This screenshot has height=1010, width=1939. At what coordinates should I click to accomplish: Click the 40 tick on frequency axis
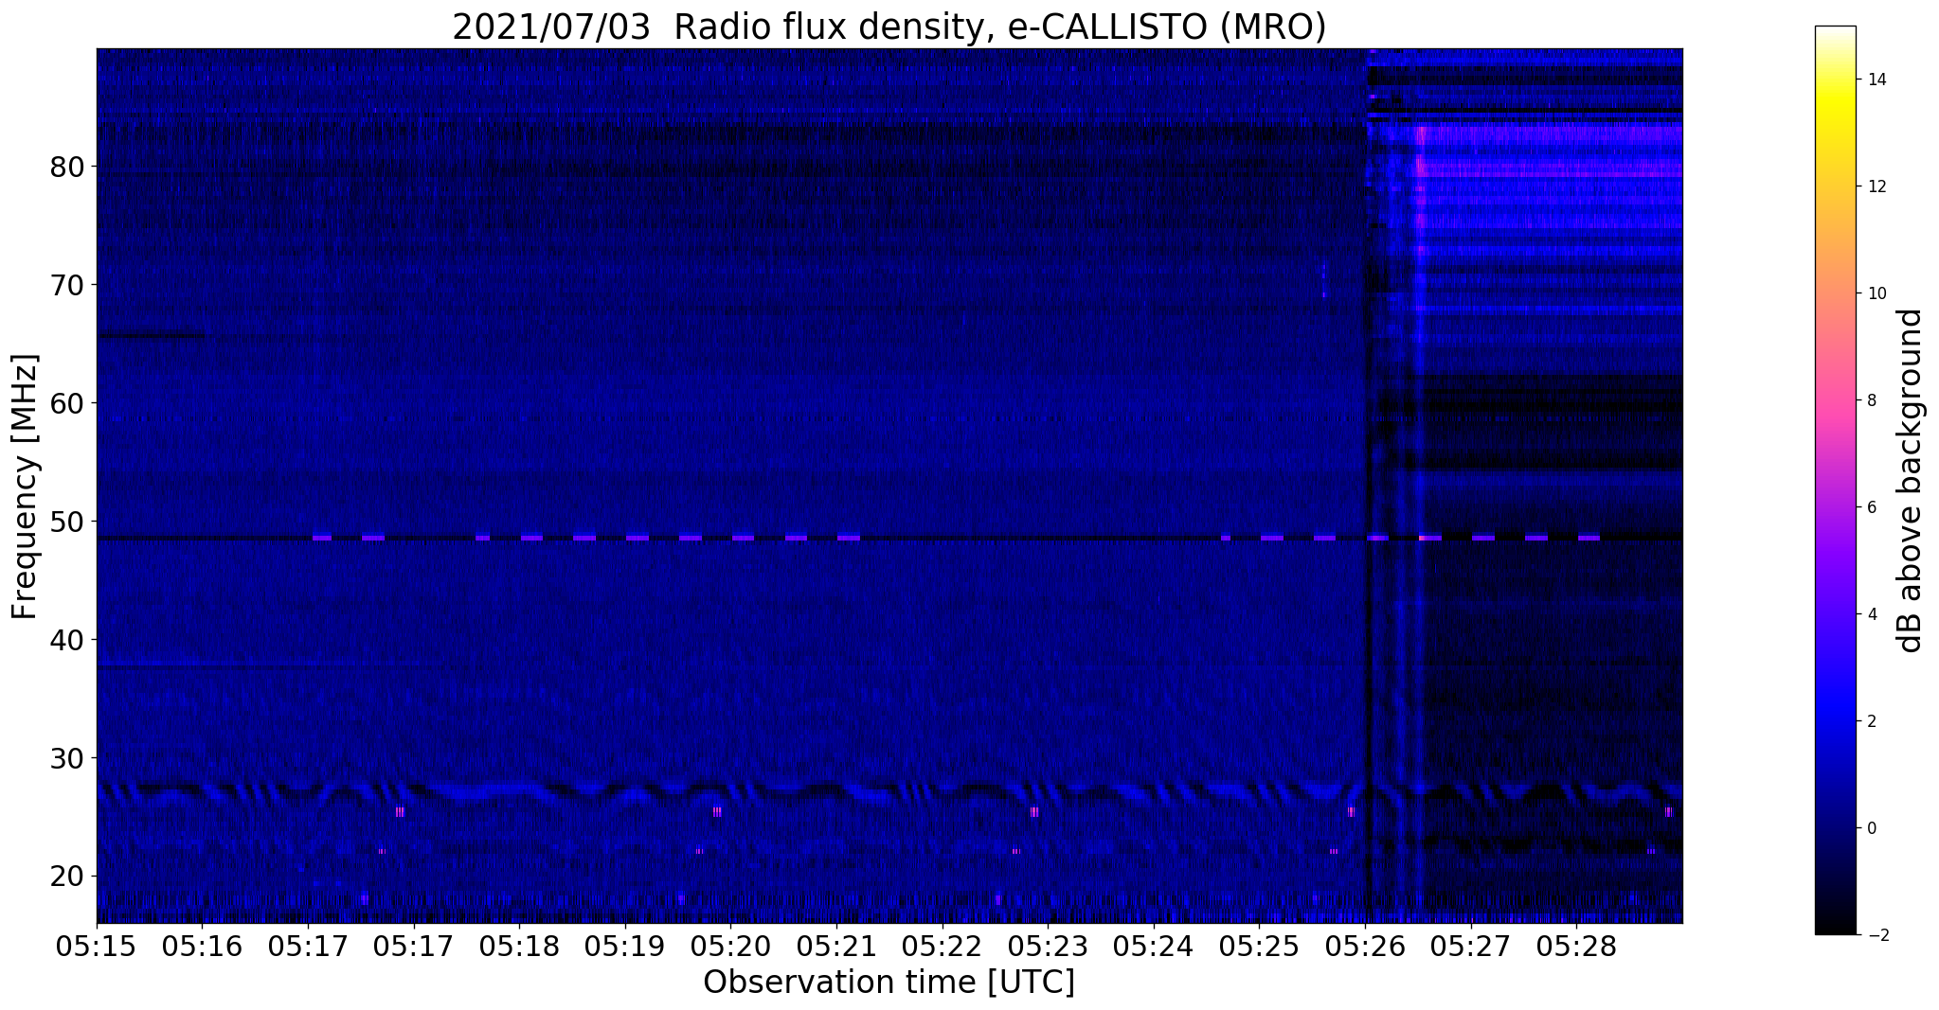(x=67, y=640)
